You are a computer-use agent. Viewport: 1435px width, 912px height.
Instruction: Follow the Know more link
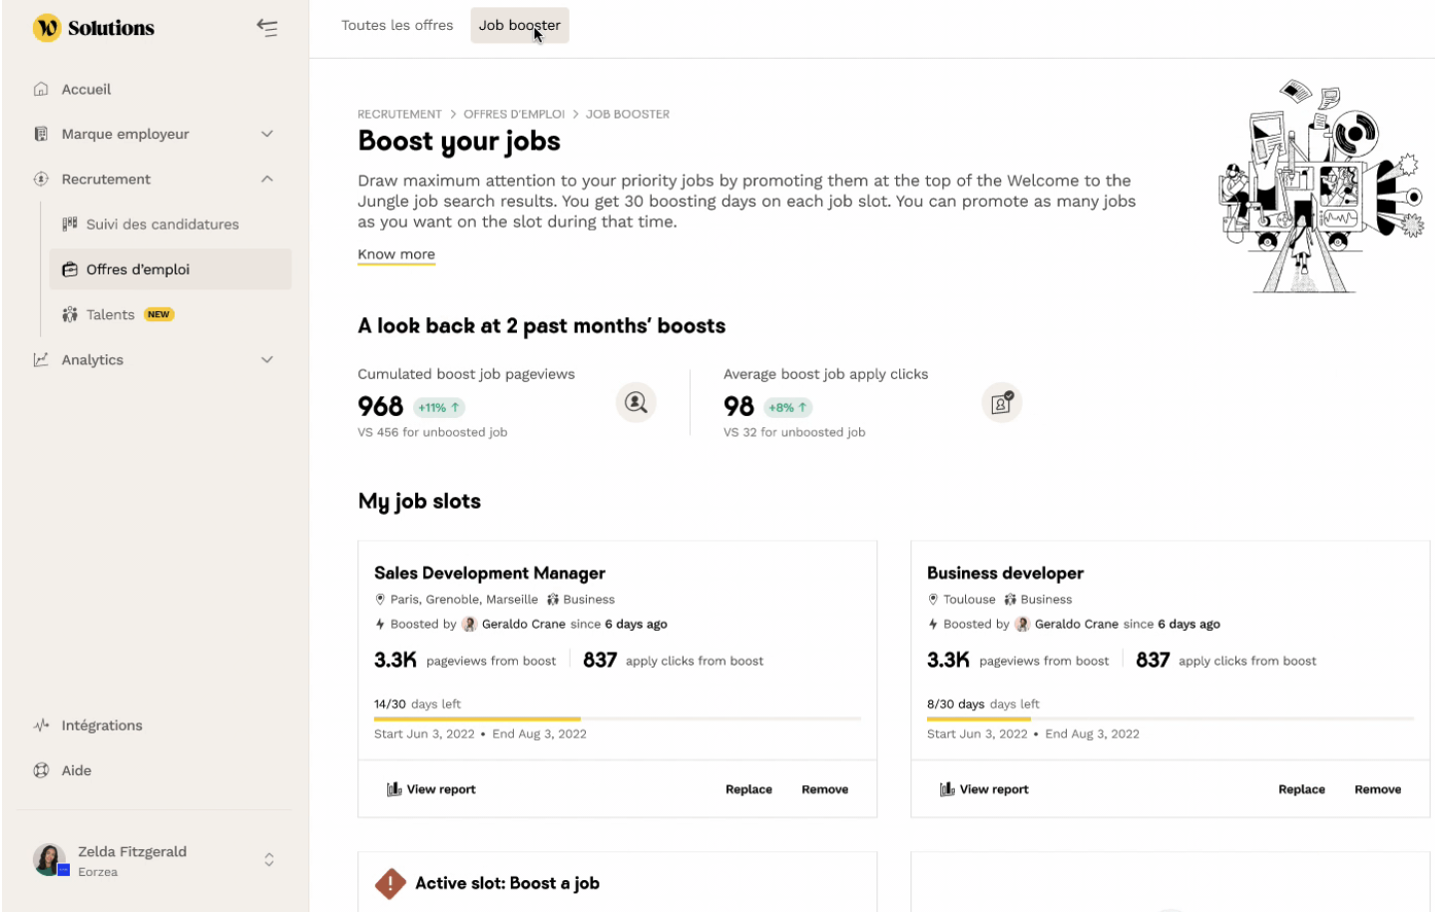(x=396, y=254)
